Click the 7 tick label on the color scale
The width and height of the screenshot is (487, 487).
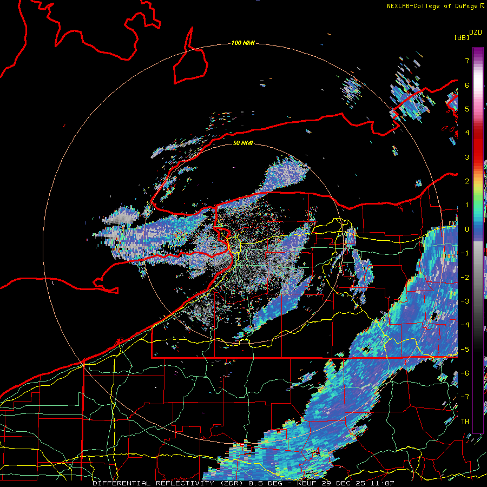click(467, 61)
